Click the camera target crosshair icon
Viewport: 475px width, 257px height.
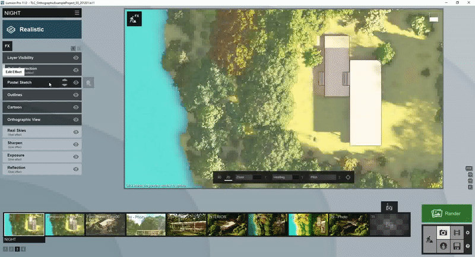(x=348, y=177)
